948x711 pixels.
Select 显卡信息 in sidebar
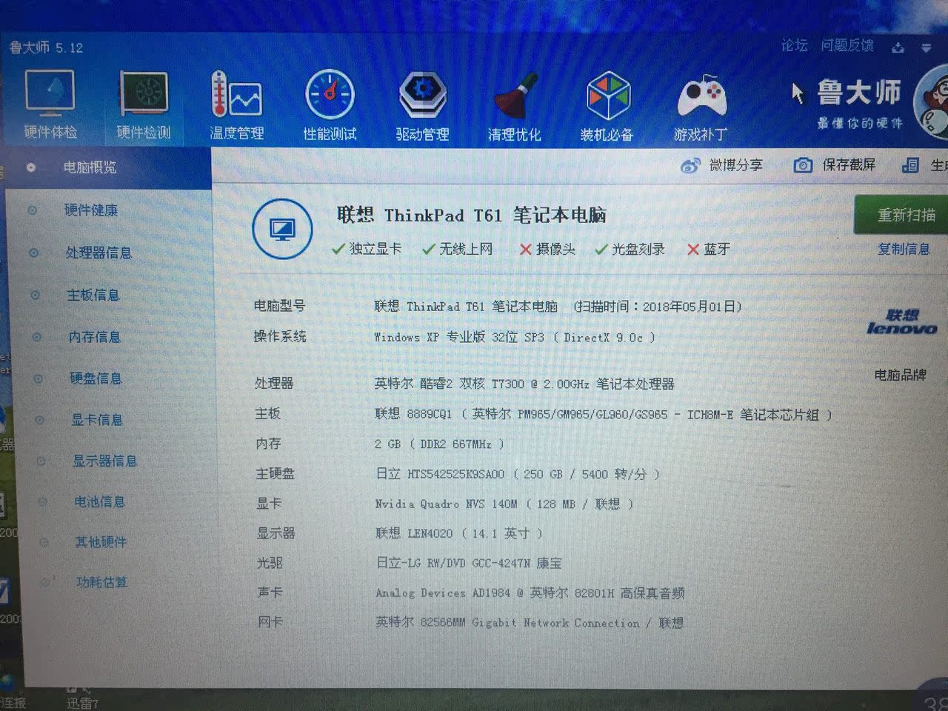coord(97,420)
